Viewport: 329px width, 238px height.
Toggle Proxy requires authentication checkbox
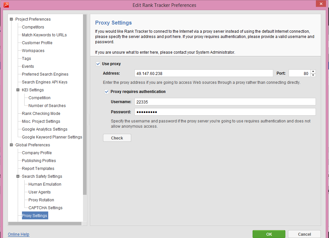coord(106,92)
